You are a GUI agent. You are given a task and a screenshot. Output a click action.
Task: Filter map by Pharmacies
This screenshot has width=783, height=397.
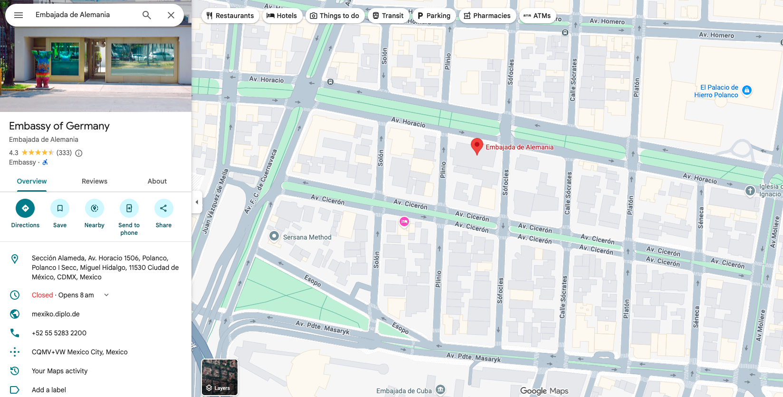coord(487,16)
